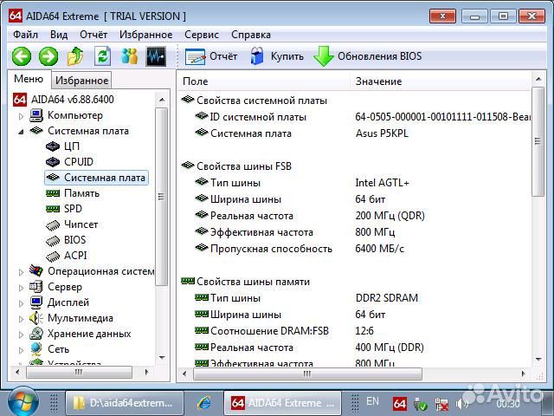Viewport: 554px width, 416px height.
Task: Expand the Мультимедиа tree node
Action: [21, 318]
